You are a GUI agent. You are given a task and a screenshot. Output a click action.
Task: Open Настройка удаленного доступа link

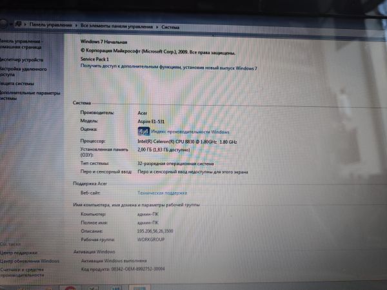[x=23, y=72]
